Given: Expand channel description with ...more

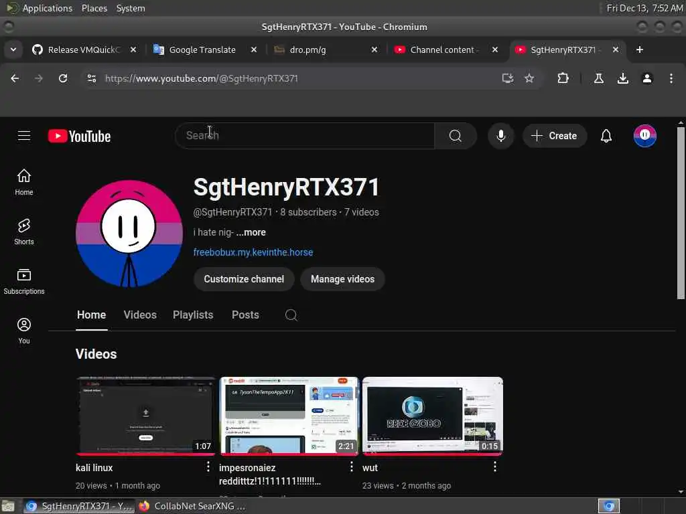Looking at the screenshot, I should (x=251, y=232).
